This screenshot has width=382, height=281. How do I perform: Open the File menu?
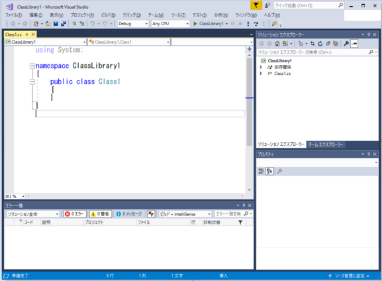pos(14,15)
